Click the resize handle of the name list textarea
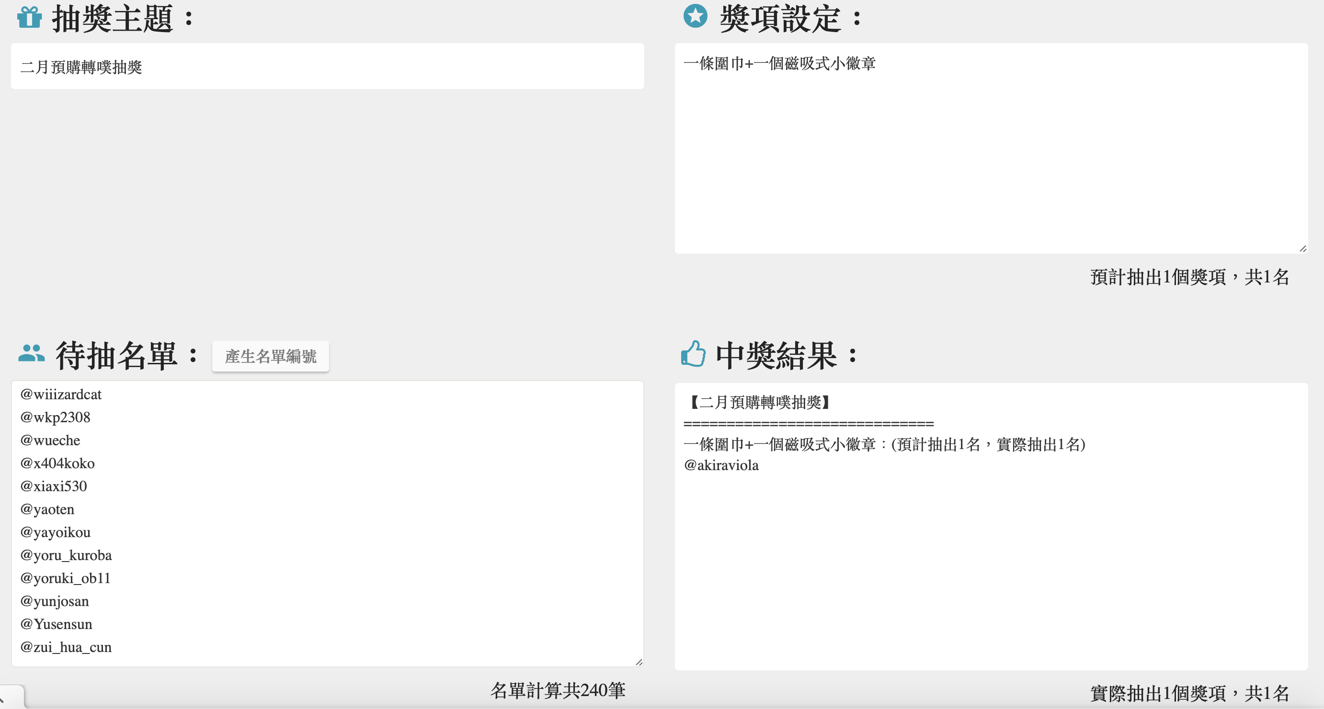The width and height of the screenshot is (1324, 709). click(639, 662)
